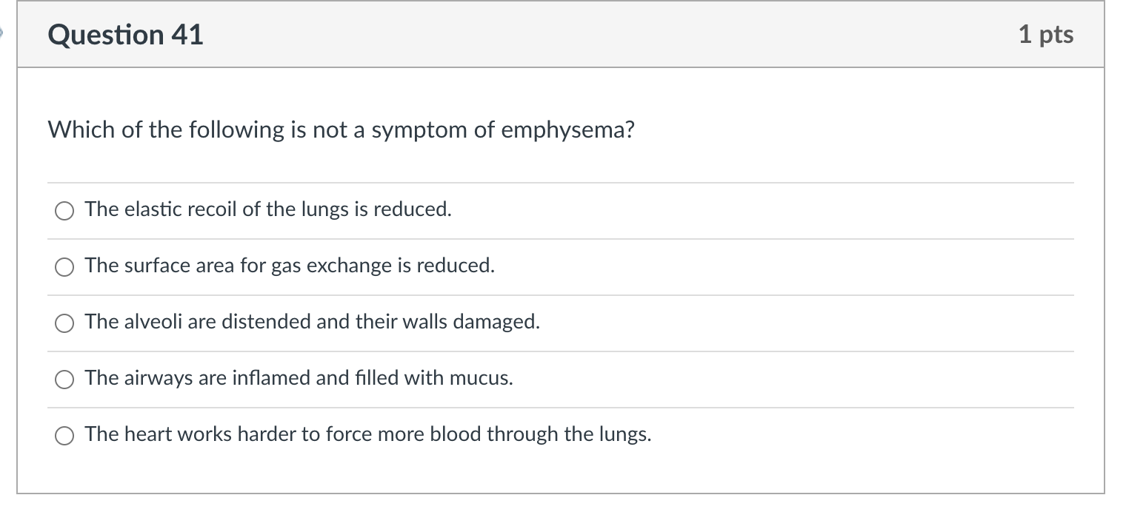
Task: Click answer text about alveoli walls being damaged
Action: click(x=312, y=323)
